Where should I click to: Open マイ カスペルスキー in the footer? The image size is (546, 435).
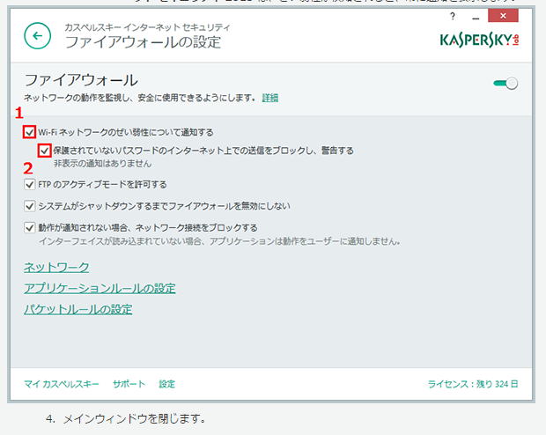click(x=62, y=384)
